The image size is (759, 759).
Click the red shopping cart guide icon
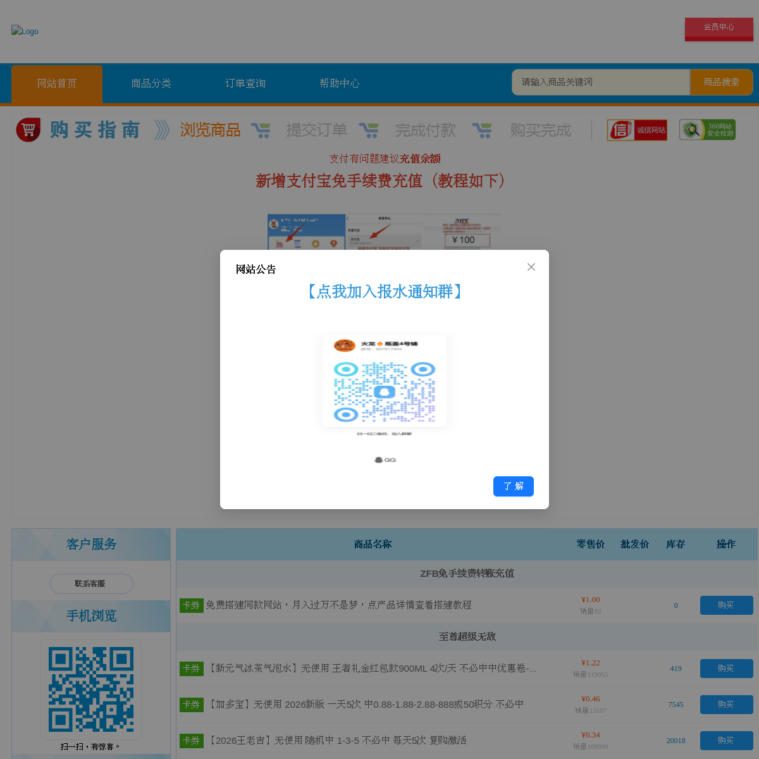28,130
